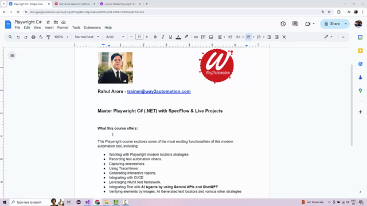
Task: Decrease font size with minus button
Action: point(131,37)
